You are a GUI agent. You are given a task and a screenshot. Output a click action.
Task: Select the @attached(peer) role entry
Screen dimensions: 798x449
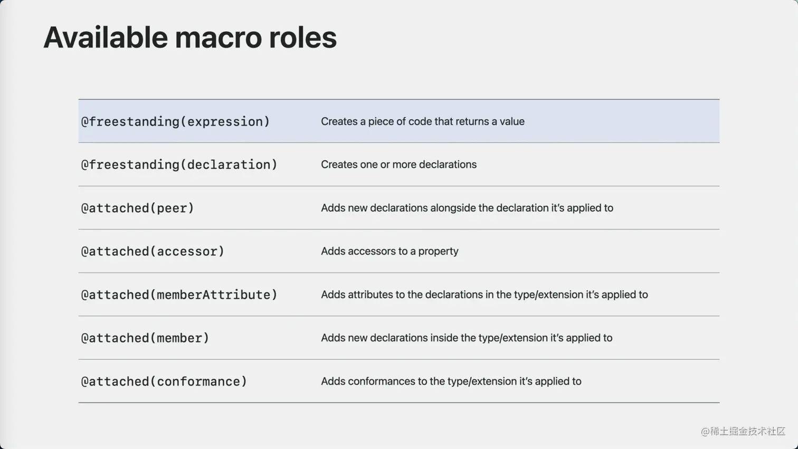[x=137, y=208]
